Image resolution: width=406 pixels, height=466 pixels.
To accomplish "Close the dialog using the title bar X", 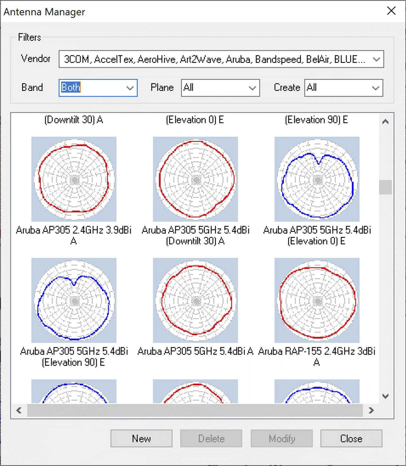I will point(391,11).
